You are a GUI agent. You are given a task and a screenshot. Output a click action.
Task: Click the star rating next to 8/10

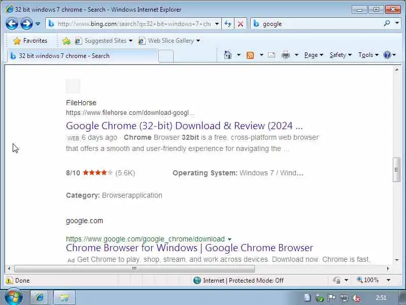tap(98, 173)
